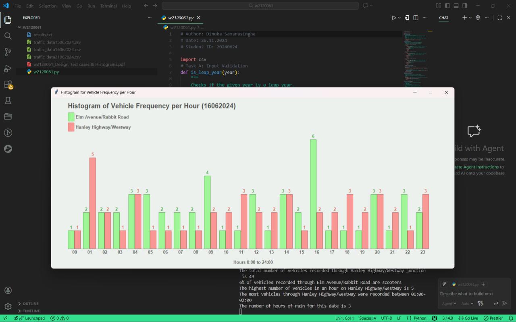This screenshot has width=516, height=322.
Task: Open the Remote window button in the status bar
Action: 5,318
